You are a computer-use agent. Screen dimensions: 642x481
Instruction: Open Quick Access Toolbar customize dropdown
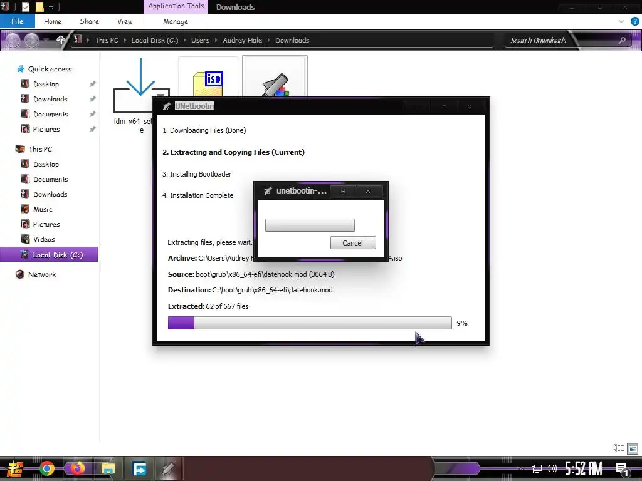[x=51, y=7]
